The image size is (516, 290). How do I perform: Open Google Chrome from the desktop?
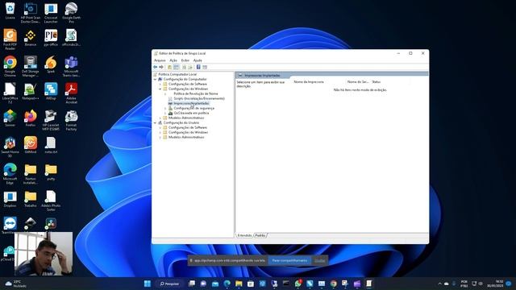coord(10,66)
